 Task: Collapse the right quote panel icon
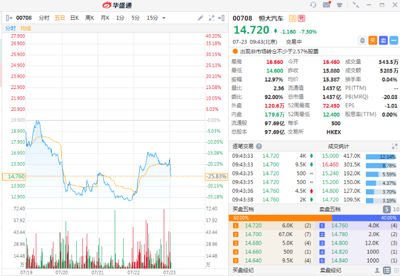(x=221, y=18)
